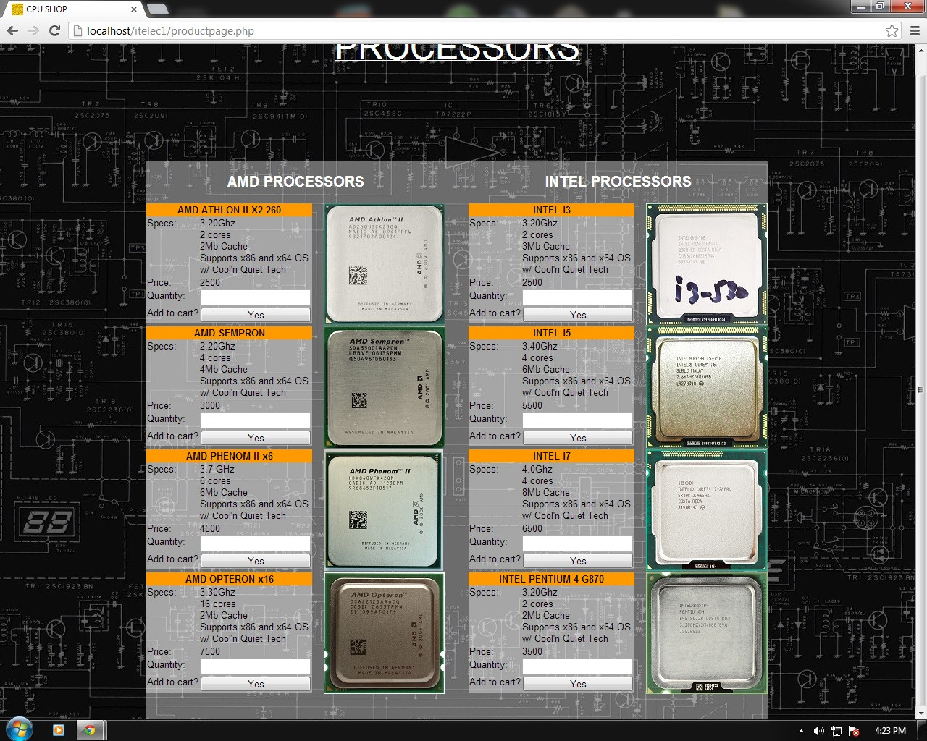This screenshot has width=927, height=741.
Task: Open a new browser tab
Action: tap(157, 9)
